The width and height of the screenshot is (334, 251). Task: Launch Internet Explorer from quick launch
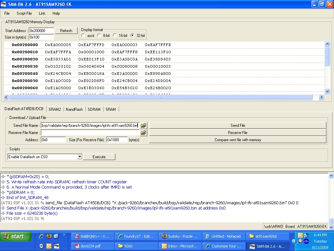click(41, 236)
